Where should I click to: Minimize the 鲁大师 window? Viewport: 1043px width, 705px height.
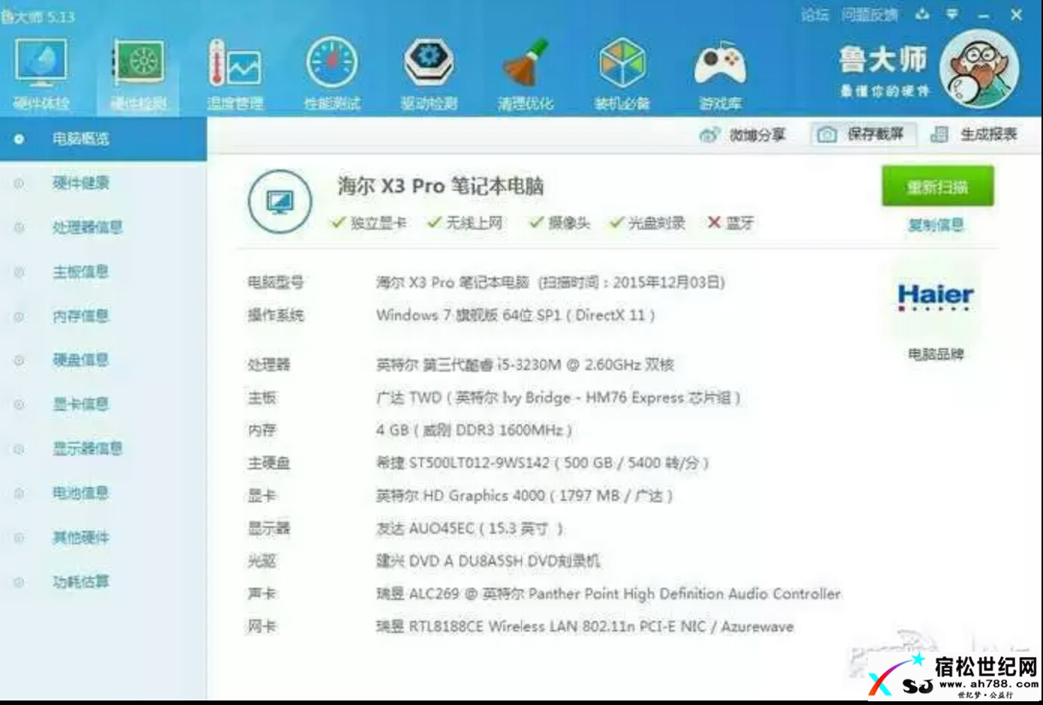(x=984, y=15)
